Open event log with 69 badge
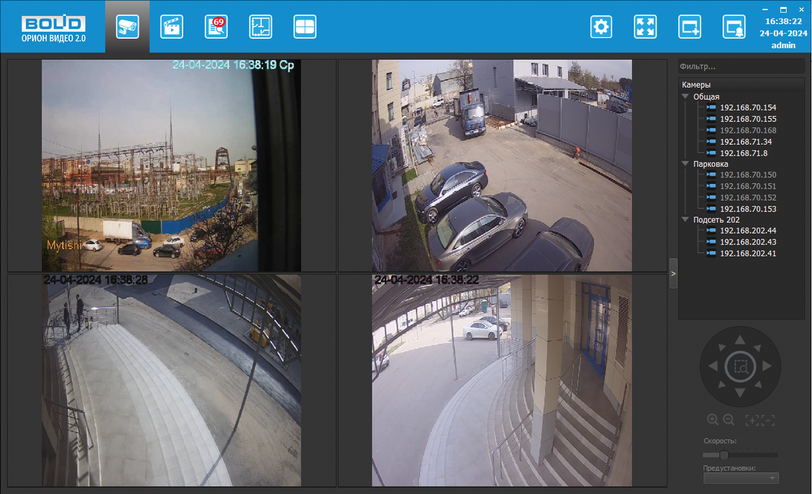The width and height of the screenshot is (812, 494). (216, 27)
